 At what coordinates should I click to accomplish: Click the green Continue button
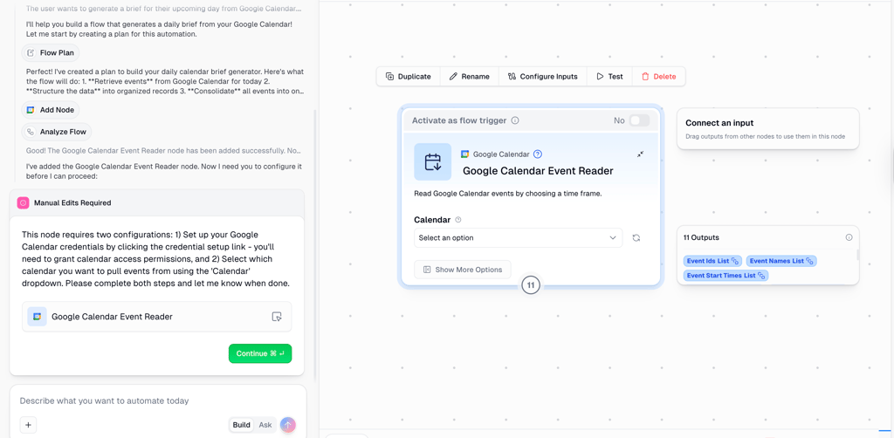[x=260, y=353]
